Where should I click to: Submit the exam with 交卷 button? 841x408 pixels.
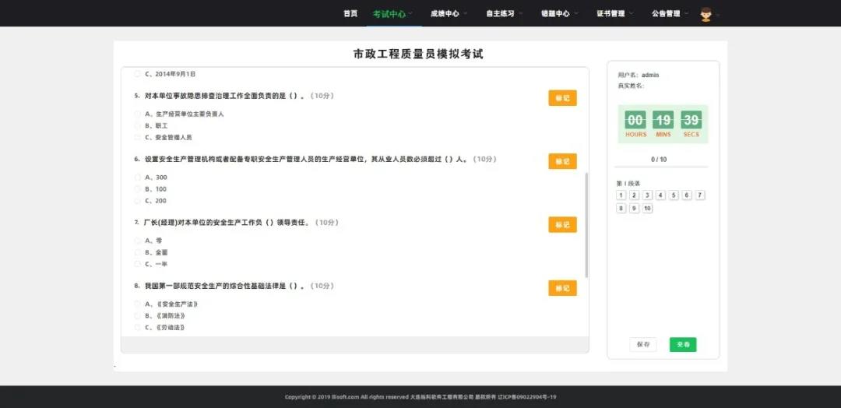point(683,344)
